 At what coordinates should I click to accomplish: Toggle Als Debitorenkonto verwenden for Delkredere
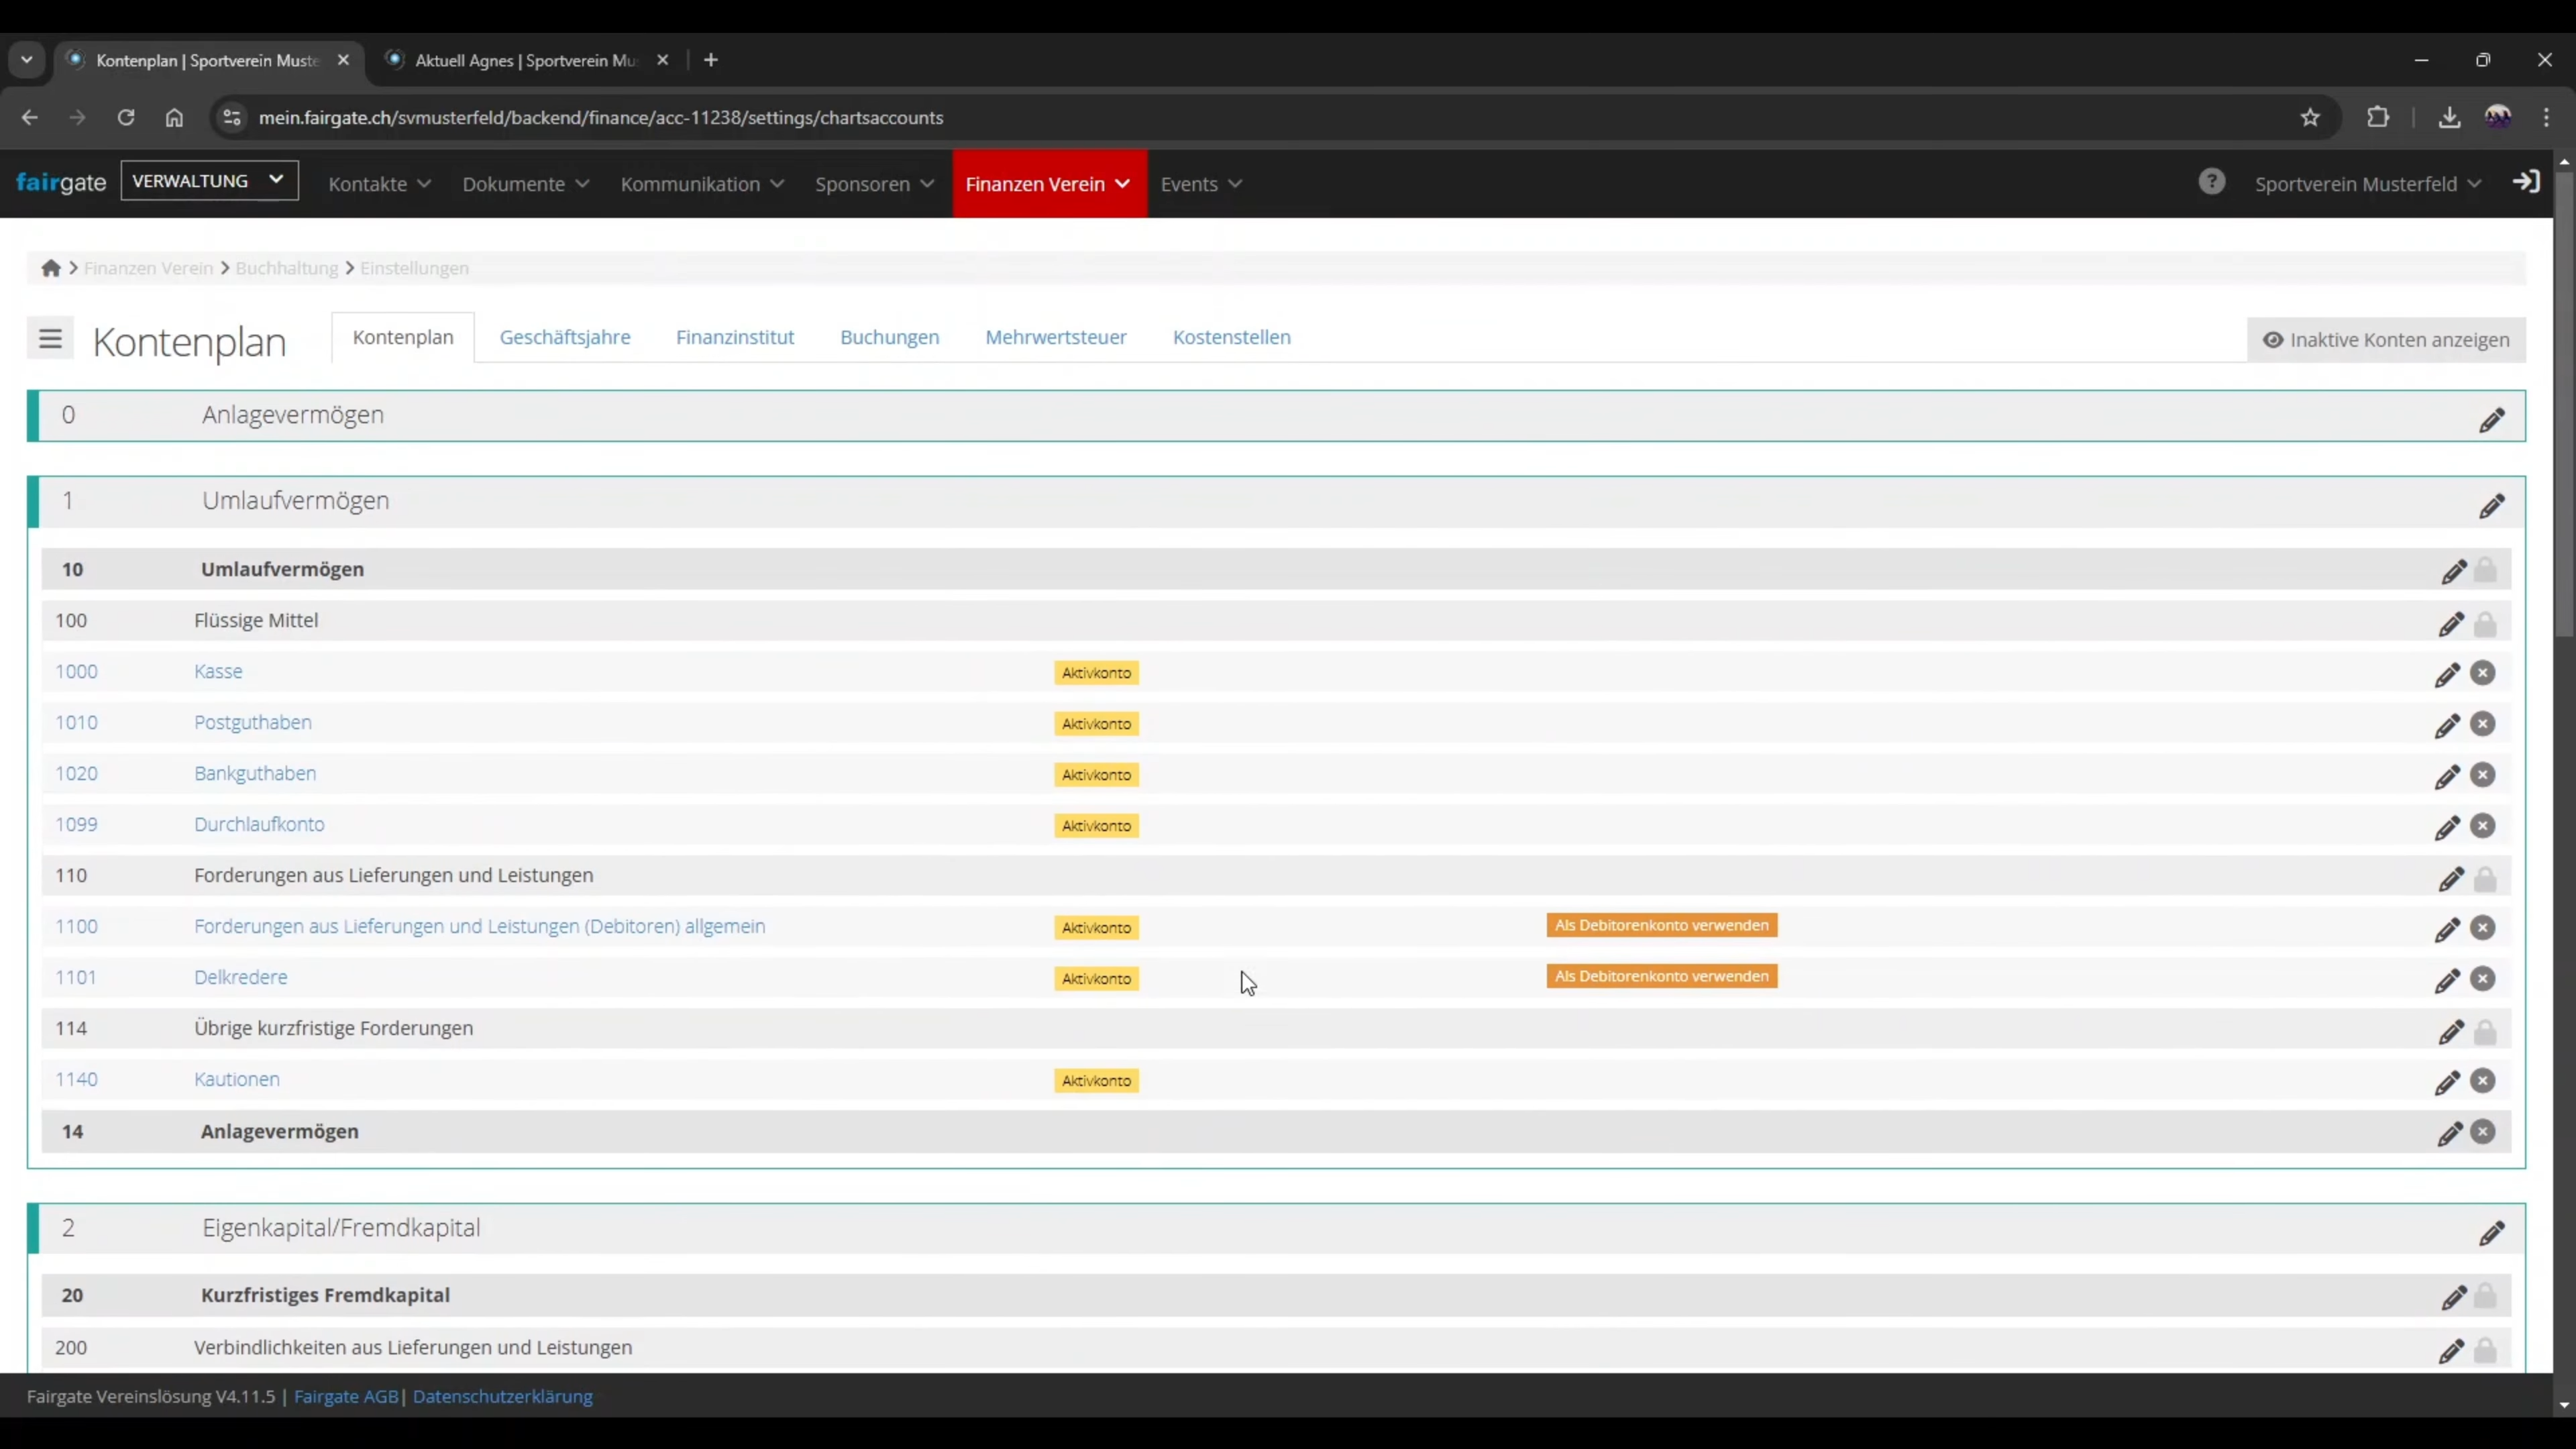[x=1662, y=976]
